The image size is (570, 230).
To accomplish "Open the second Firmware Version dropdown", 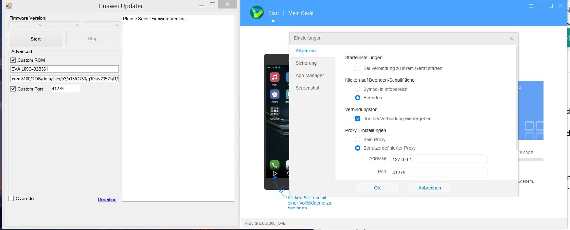I will 63,25.
